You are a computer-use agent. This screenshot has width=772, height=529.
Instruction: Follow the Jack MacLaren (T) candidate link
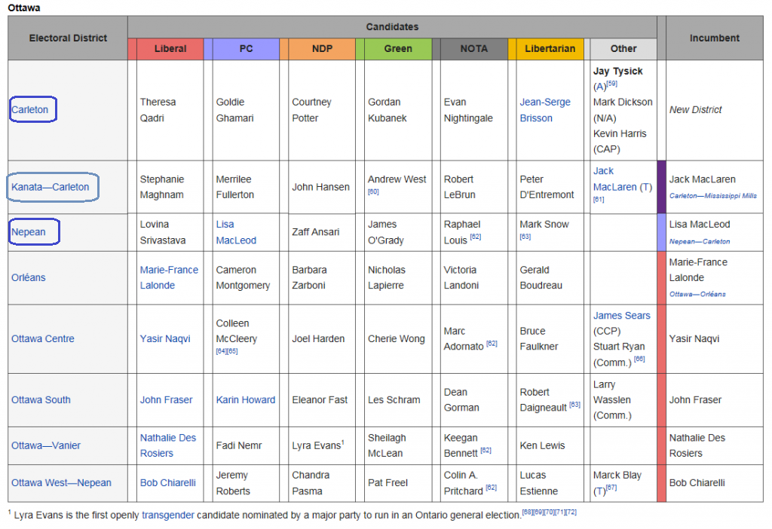[x=622, y=179]
